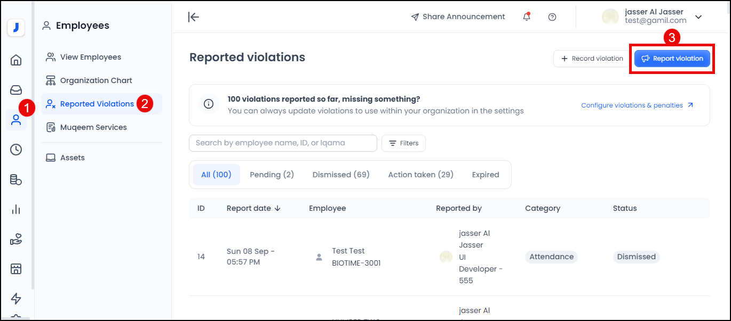
Task: Select the clock attendance icon in sidebar
Action: [x=16, y=150]
